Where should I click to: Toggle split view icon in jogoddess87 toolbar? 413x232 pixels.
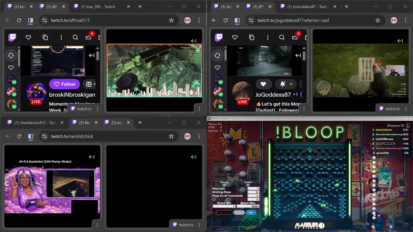237,20
